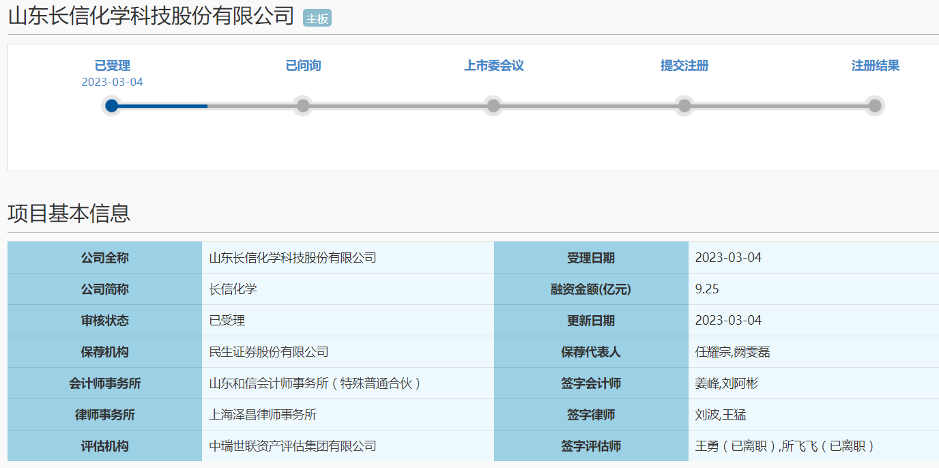Select the appraiser cell 中瑞世联资产评估集团有限公司
Viewport: 939px width, 468px height.
tap(293, 446)
